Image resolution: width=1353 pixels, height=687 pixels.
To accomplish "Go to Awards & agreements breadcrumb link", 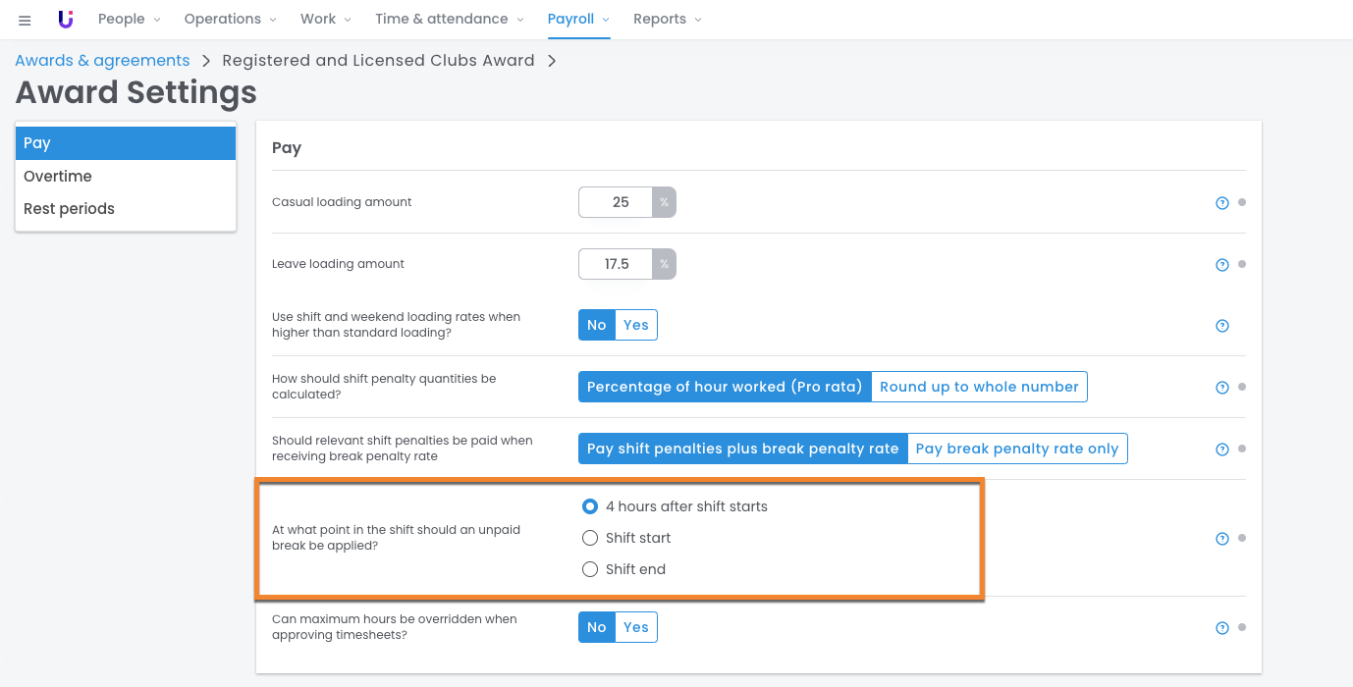I will 102,60.
